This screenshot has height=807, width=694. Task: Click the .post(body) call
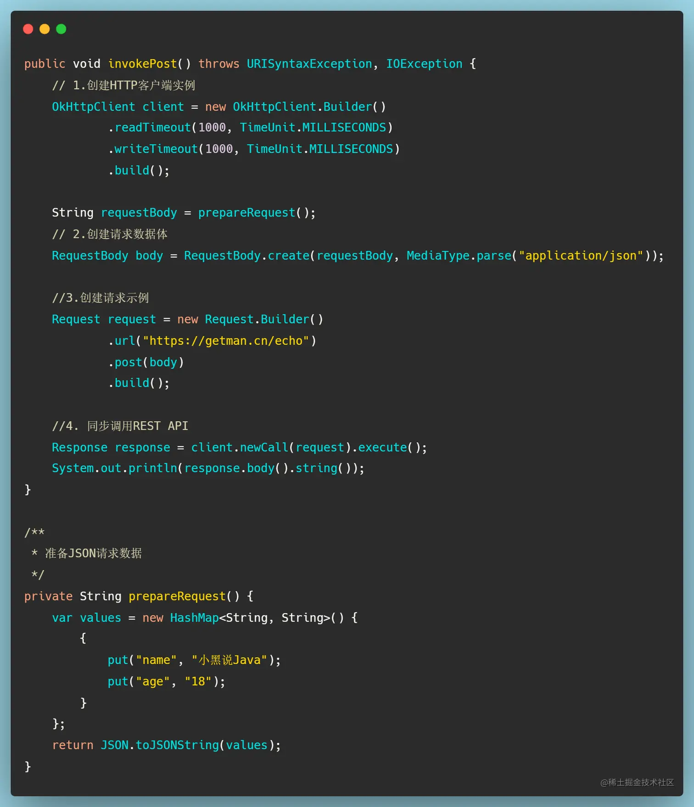pos(146,362)
